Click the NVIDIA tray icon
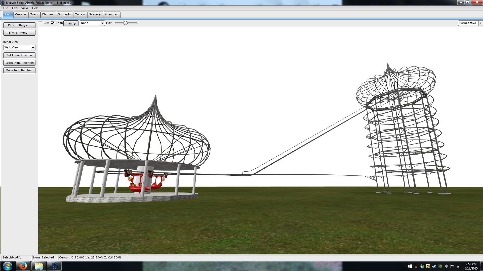This screenshot has height=271, width=483. click(x=440, y=266)
